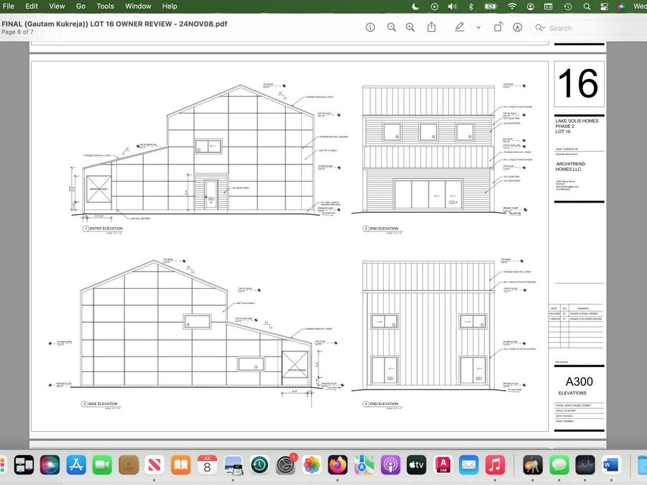The width and height of the screenshot is (647, 485).
Task: Open Mission Control from the Dock
Action: pyautogui.click(x=24, y=465)
